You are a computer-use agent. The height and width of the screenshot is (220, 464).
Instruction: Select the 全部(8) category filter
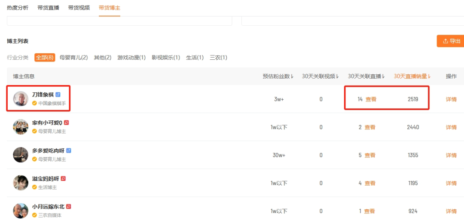coord(45,58)
